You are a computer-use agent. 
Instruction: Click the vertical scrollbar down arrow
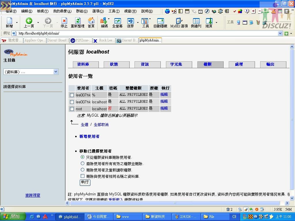click(x=292, y=198)
